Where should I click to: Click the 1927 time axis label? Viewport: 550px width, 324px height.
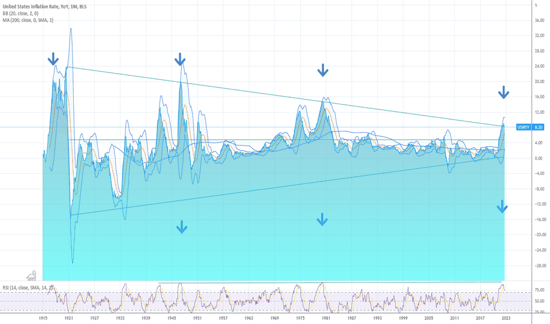tap(94, 318)
